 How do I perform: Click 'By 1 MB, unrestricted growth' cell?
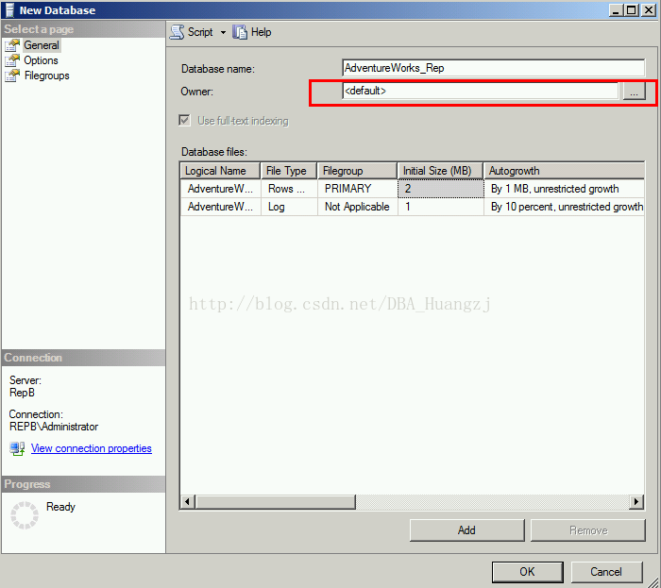click(x=564, y=188)
